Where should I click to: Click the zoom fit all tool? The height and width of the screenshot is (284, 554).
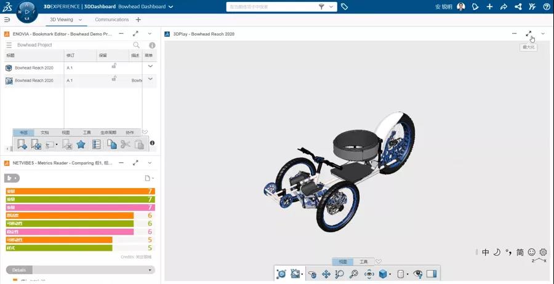point(353,274)
